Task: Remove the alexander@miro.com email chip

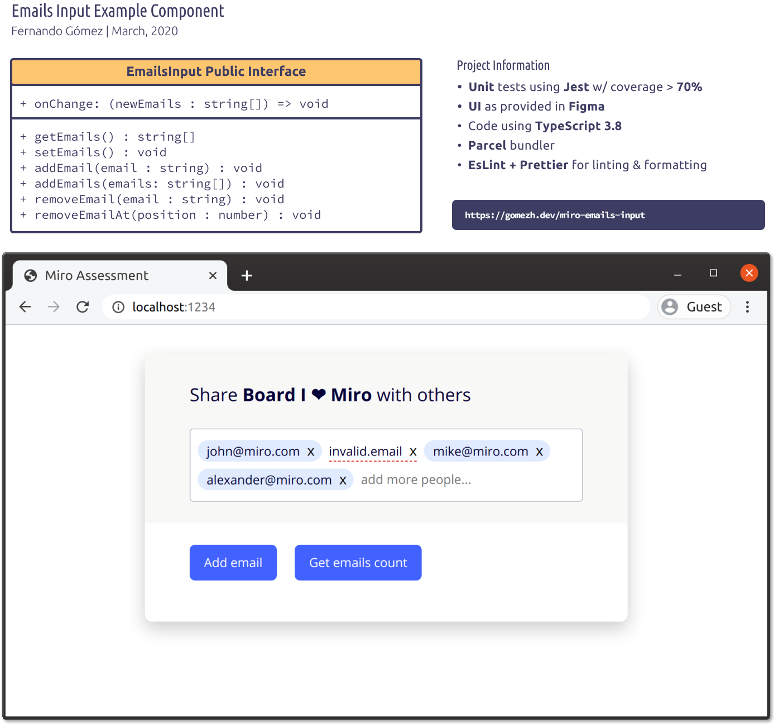Action: (343, 480)
